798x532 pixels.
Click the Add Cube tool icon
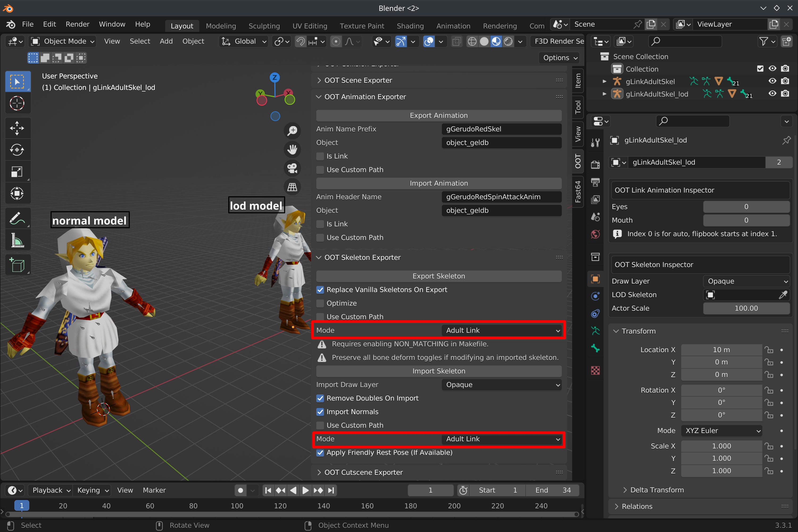click(17, 265)
